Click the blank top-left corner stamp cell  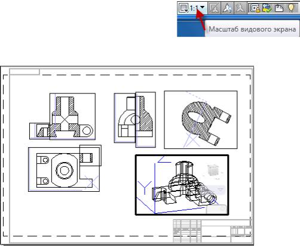click(25, 71)
